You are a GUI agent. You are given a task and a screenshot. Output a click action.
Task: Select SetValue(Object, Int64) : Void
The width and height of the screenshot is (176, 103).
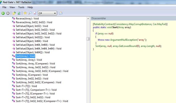point(32,41)
